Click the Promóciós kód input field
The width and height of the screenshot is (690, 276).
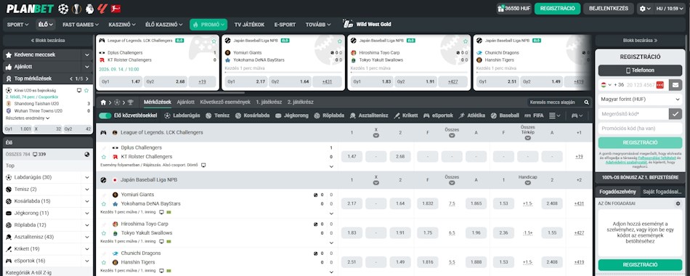640,129
